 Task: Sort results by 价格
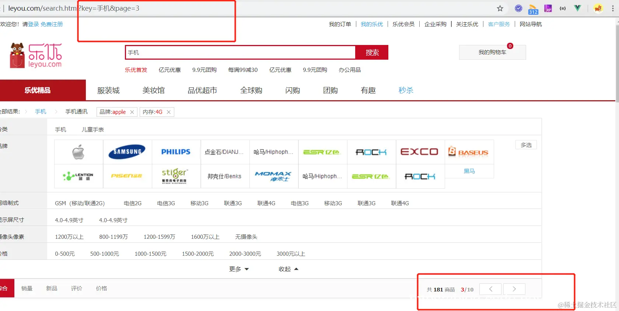click(101, 289)
